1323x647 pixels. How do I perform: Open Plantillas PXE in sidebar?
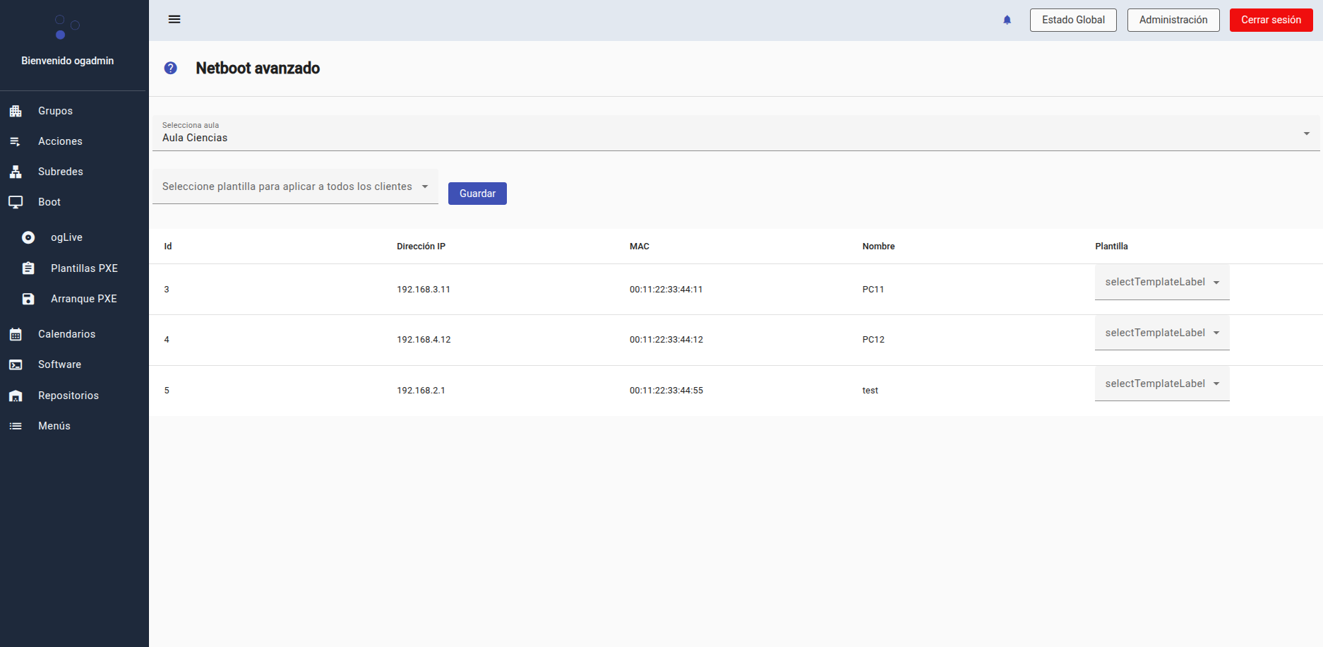point(84,268)
